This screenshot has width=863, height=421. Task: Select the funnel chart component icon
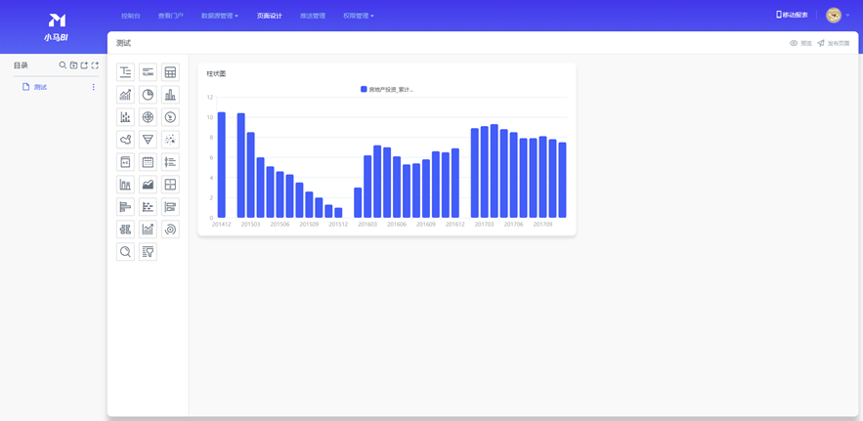coord(148,140)
